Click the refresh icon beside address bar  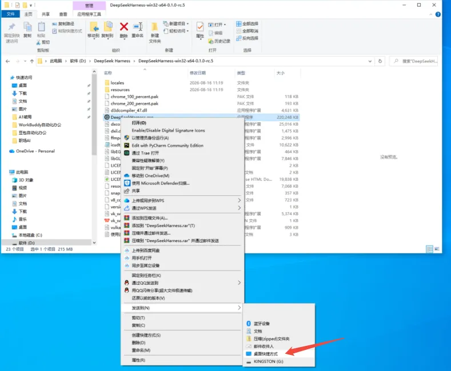pyautogui.click(x=380, y=61)
